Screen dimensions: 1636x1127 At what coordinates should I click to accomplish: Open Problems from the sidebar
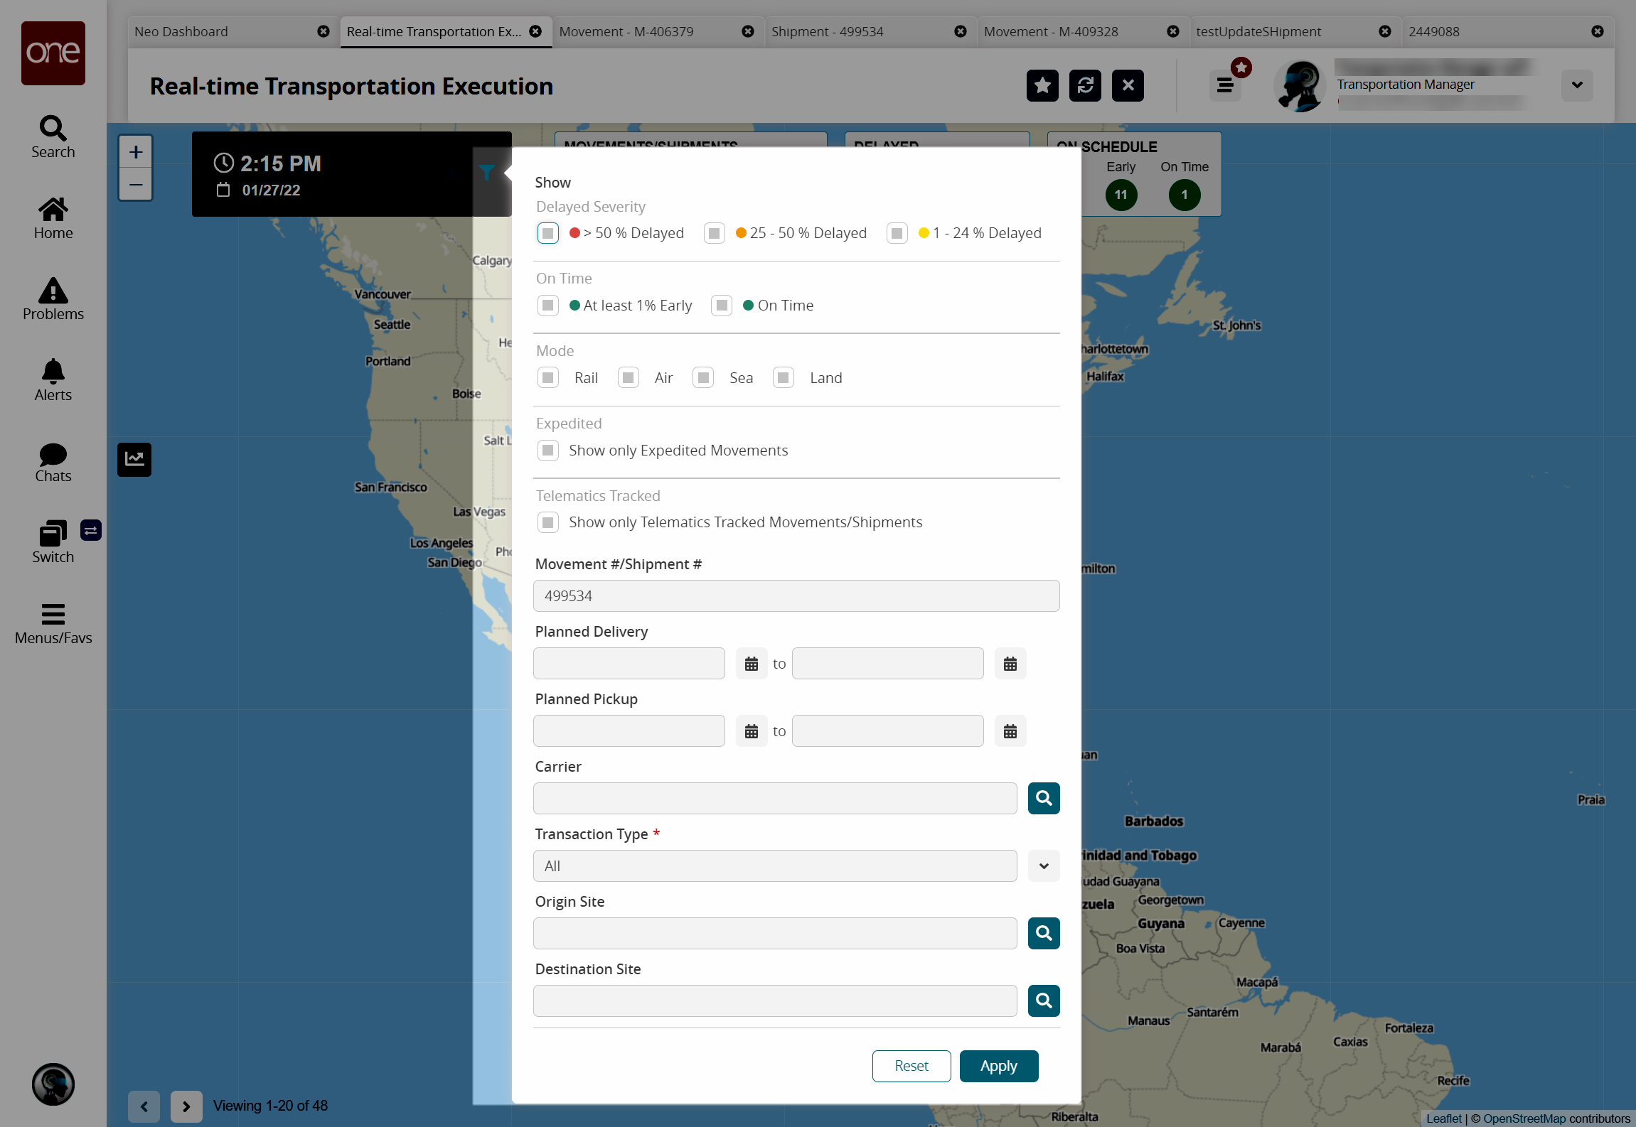(53, 299)
